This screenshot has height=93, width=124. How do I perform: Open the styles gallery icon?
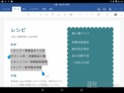click(107, 15)
